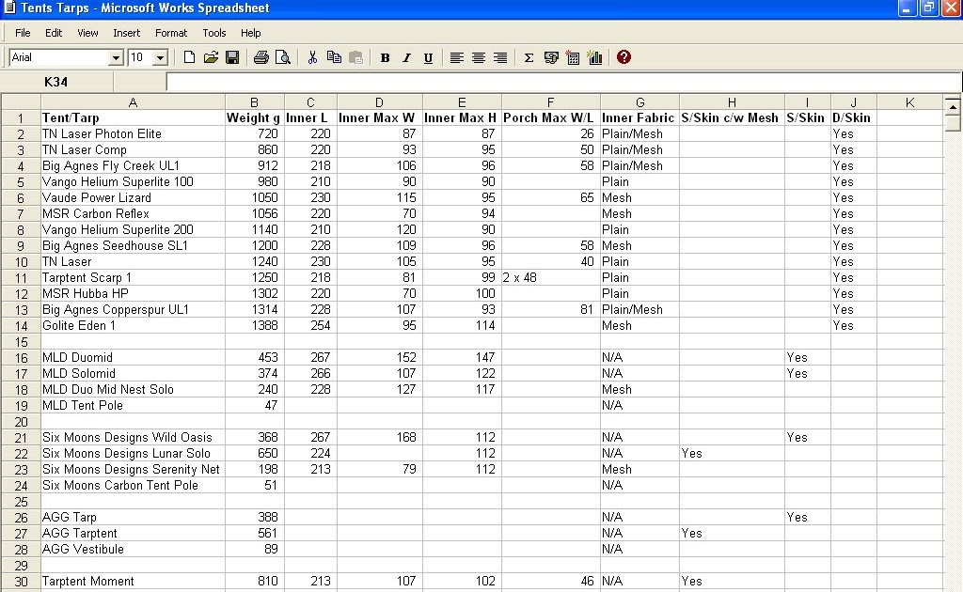This screenshot has width=963, height=592.
Task: Copy using the toolbar copy icon
Action: 334,57
